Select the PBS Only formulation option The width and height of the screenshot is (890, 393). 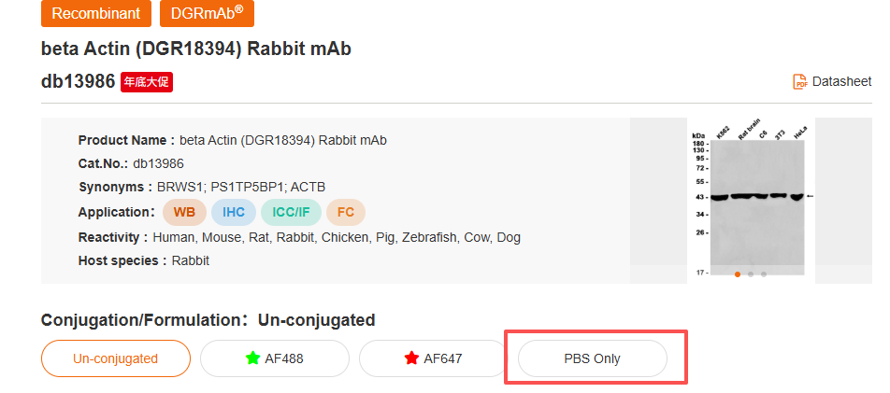click(x=592, y=358)
